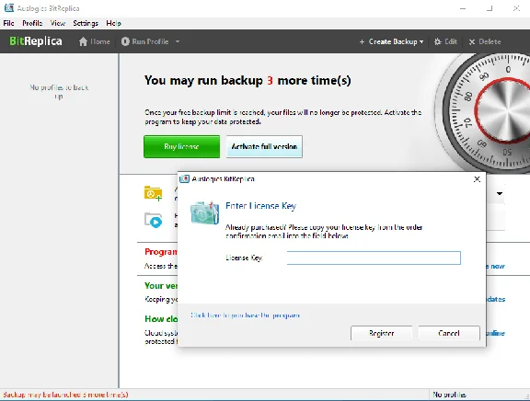The width and height of the screenshot is (530, 401).
Task: Click Delete in the toolbar
Action: pos(485,41)
